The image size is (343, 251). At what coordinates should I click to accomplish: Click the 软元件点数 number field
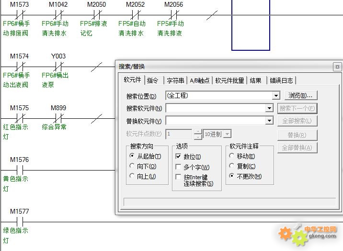tap(179, 134)
